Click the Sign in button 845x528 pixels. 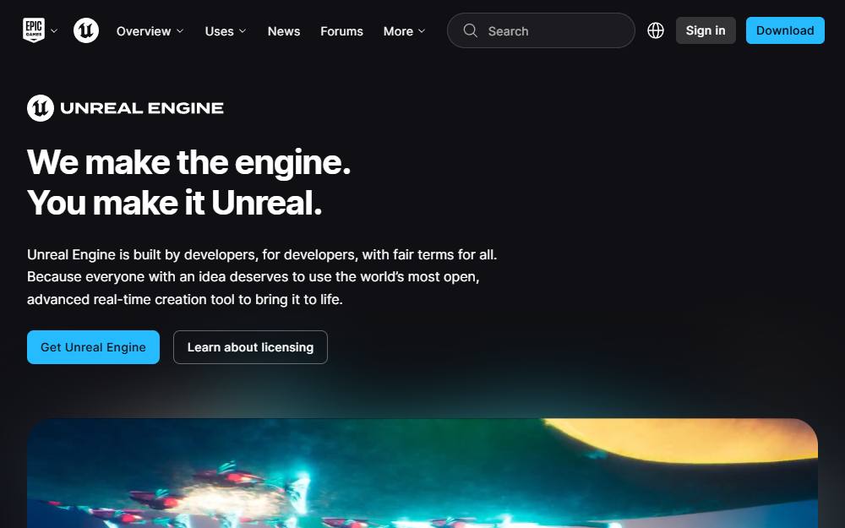(706, 30)
